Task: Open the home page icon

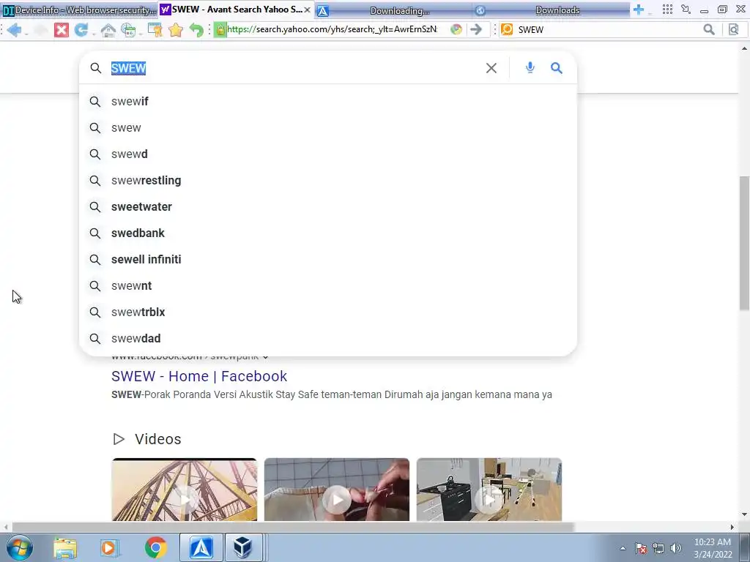Action: coord(108,29)
